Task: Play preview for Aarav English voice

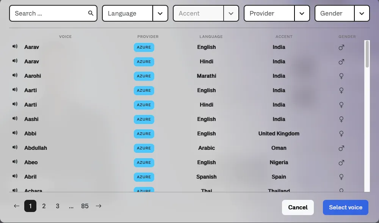Action: 15,46
